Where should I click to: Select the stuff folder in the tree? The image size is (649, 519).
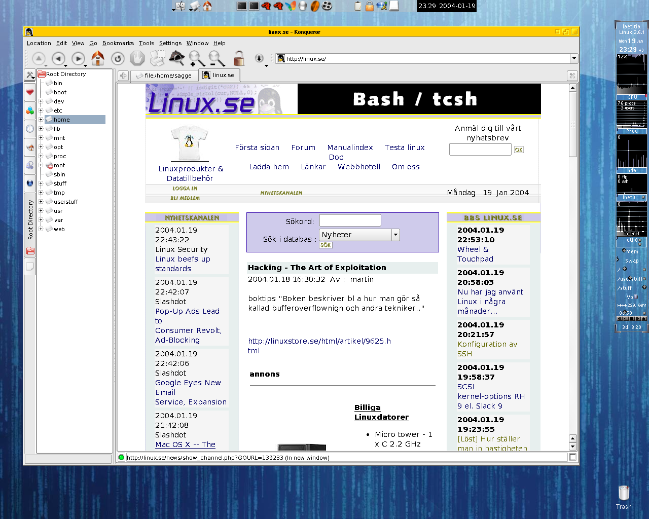point(60,183)
